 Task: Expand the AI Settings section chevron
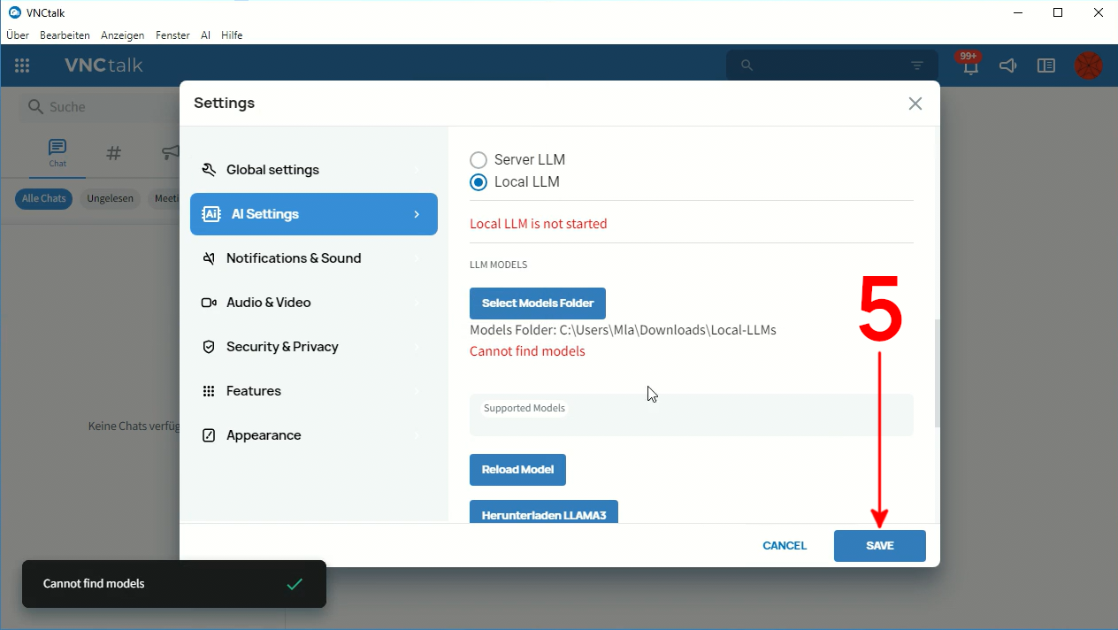(417, 214)
